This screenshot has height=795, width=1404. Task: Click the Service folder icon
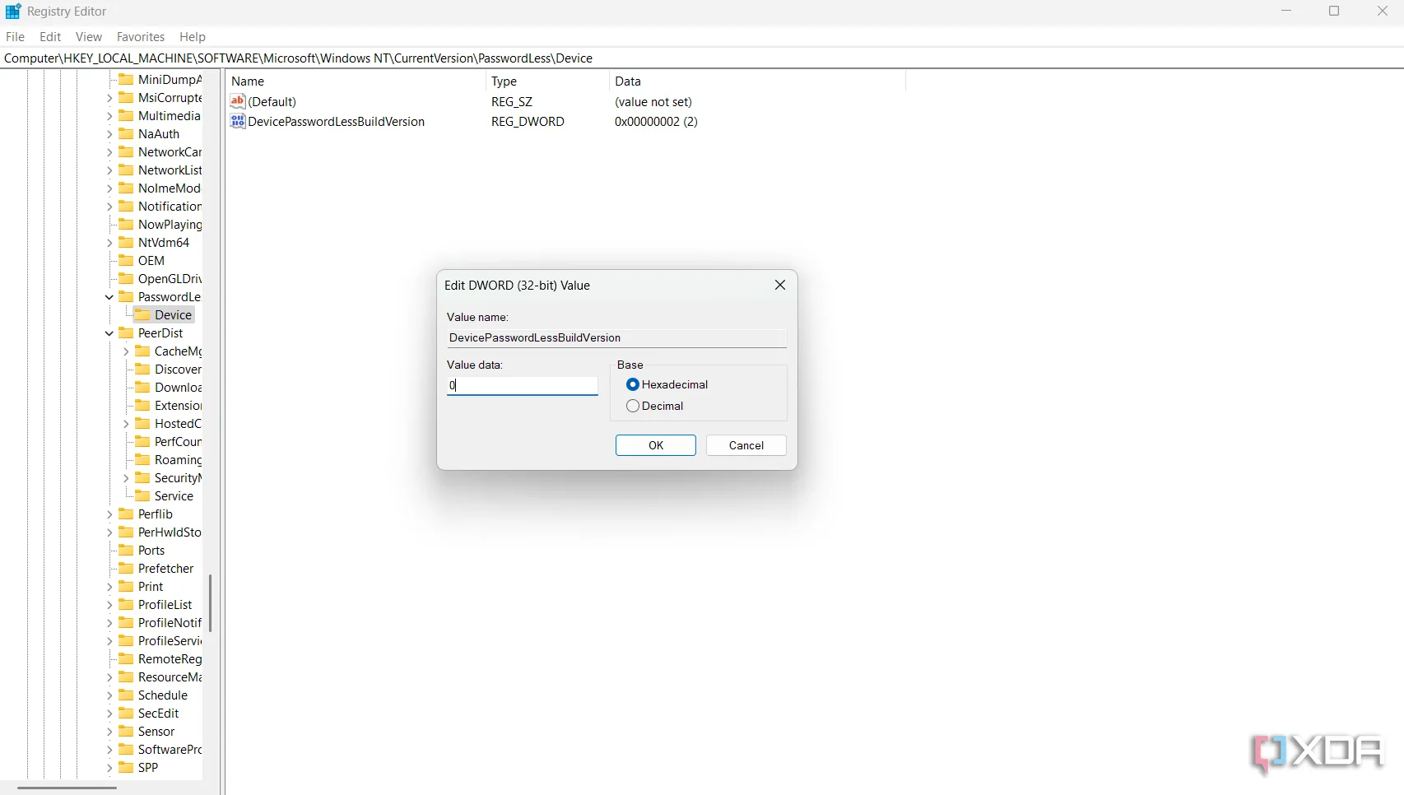coord(142,496)
